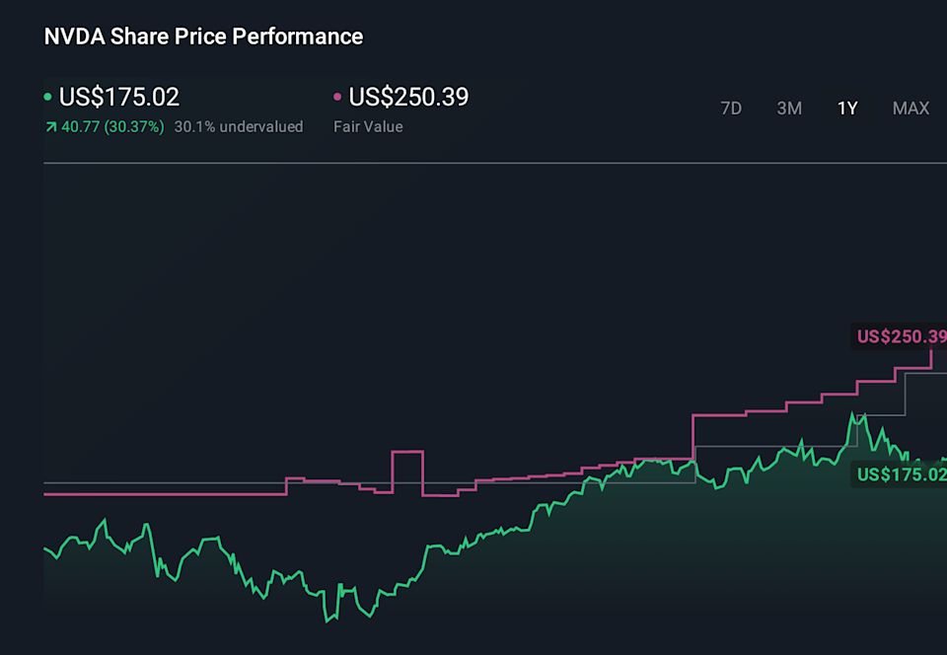Switch to the 7D time range

click(x=731, y=109)
